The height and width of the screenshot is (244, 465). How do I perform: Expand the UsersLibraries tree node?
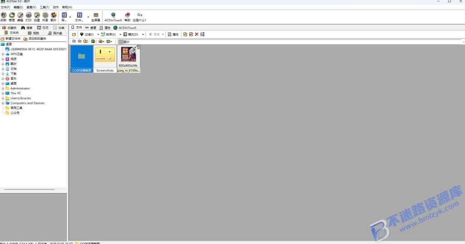point(3,98)
